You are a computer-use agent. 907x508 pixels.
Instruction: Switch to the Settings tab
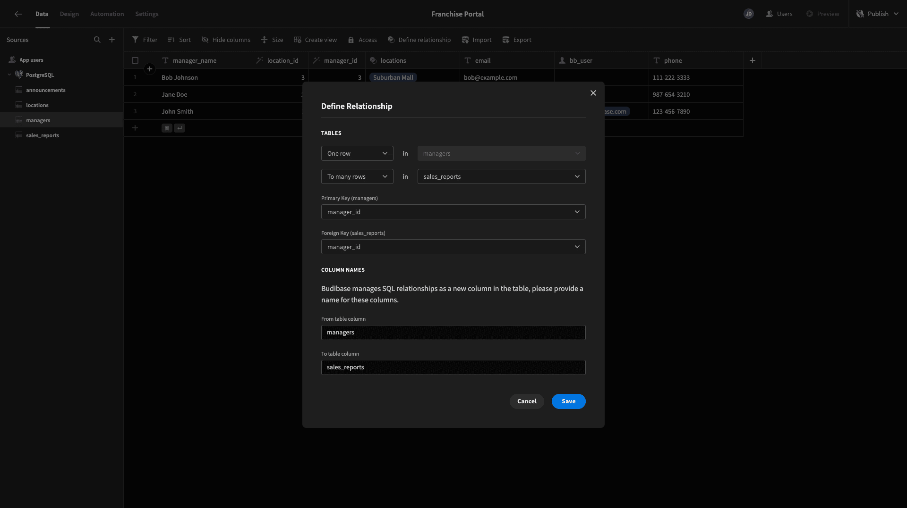pos(147,14)
